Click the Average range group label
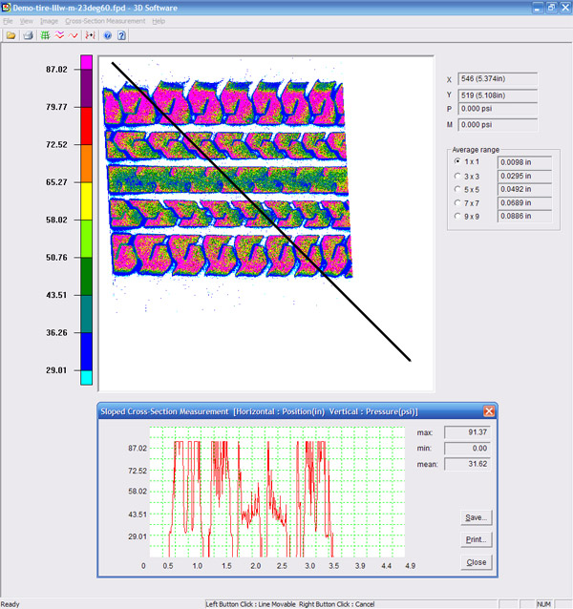 pyautogui.click(x=476, y=150)
